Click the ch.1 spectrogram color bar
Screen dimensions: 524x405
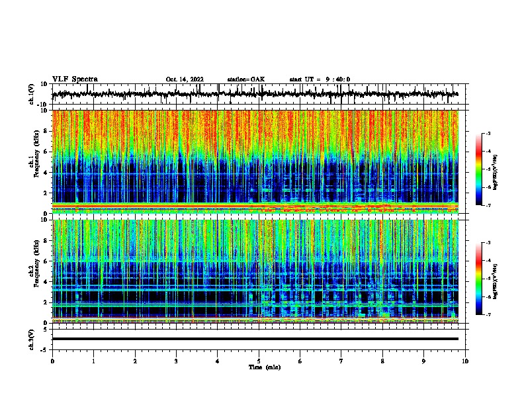(479, 169)
